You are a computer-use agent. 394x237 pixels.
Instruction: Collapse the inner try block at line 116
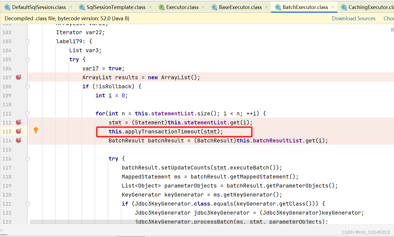[27, 159]
